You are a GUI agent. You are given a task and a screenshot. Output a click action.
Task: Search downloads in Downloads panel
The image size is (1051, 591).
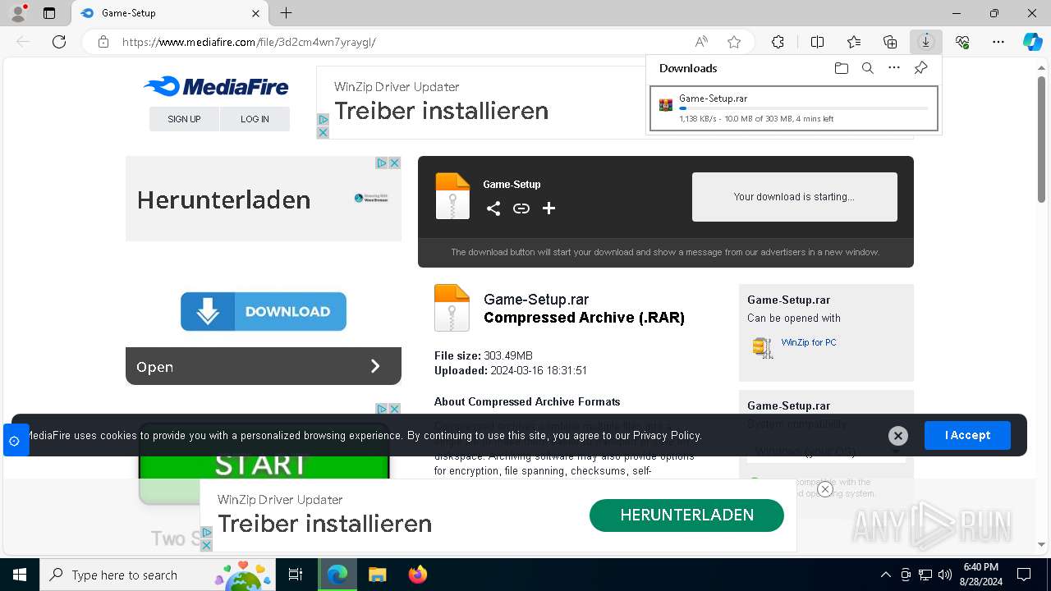click(868, 68)
